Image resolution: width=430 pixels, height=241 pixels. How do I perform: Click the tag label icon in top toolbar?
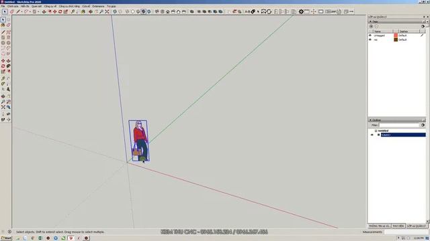pos(253,11)
